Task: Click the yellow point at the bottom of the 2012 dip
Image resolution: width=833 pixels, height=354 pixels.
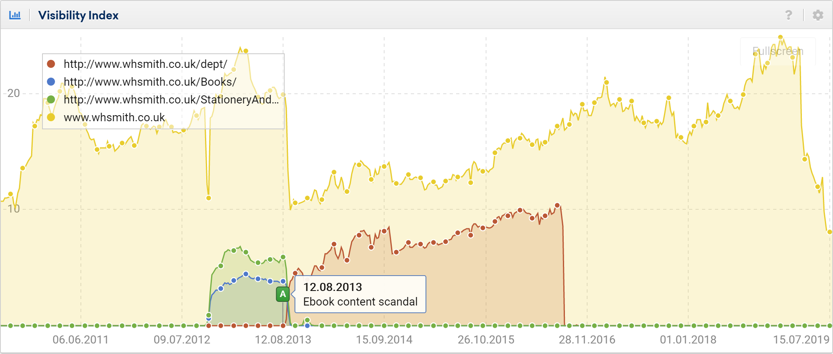Action: (x=209, y=198)
